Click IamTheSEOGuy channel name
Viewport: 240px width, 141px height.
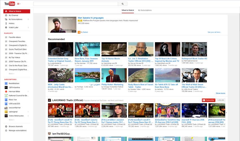pyautogui.click(x=62, y=134)
